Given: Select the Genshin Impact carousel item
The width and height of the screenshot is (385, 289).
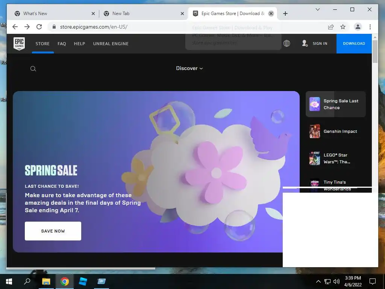Looking at the screenshot, I should (335, 131).
